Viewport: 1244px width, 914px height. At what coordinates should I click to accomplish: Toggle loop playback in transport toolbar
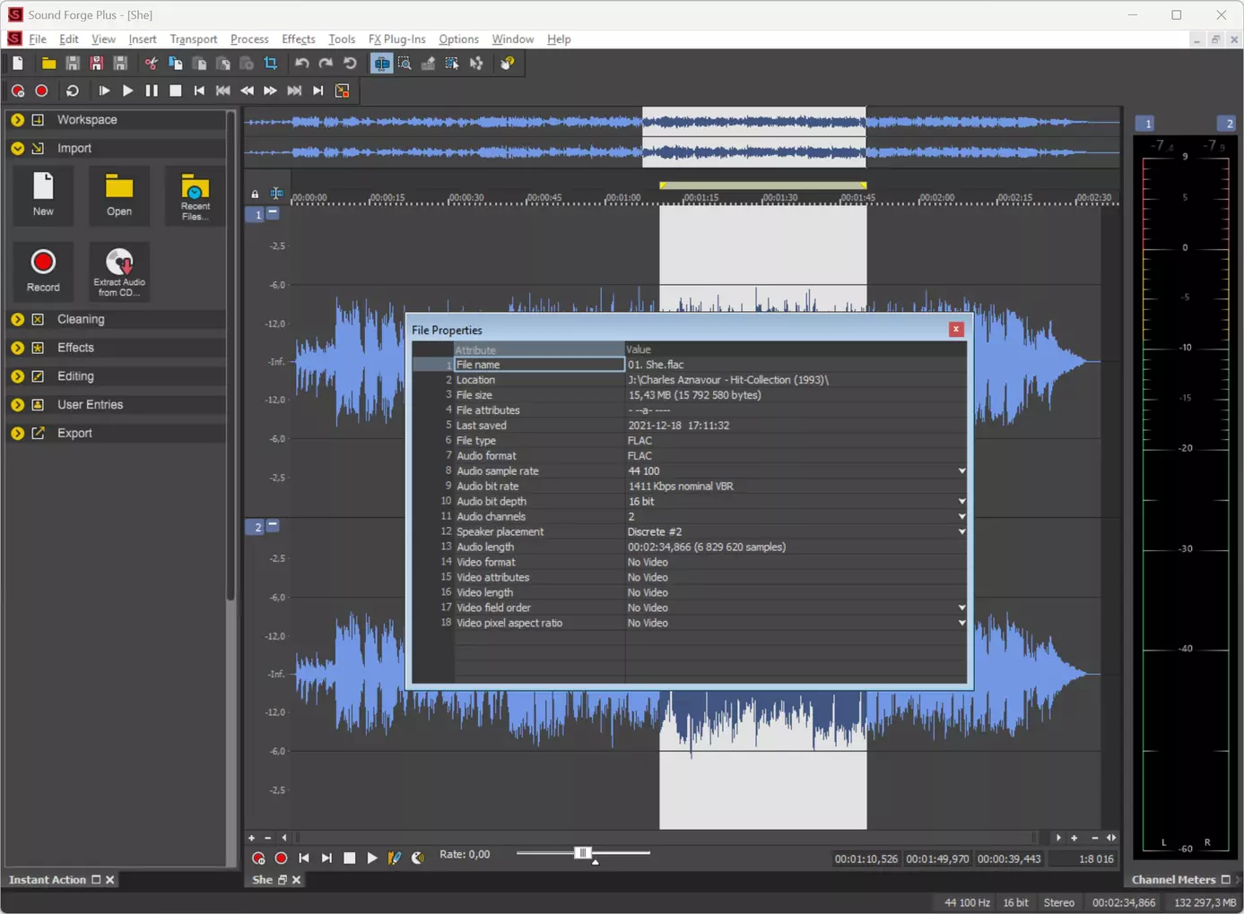[x=73, y=91]
